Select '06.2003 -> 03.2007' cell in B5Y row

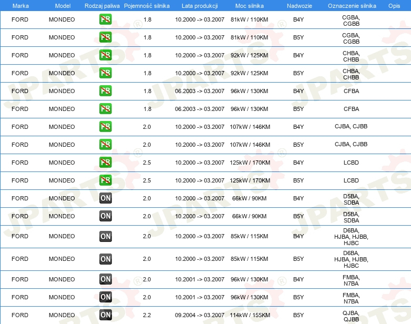coord(200,109)
